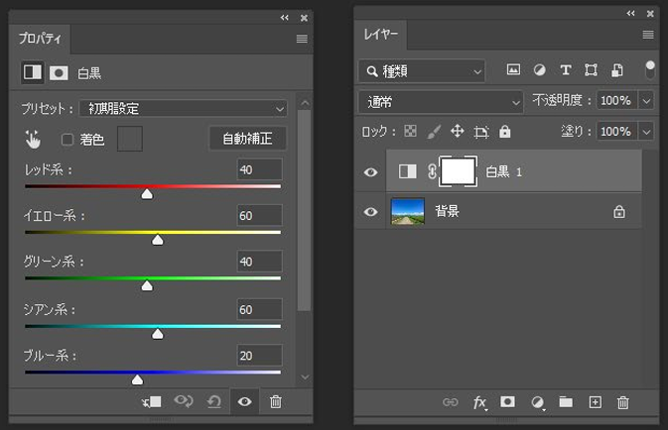The width and height of the screenshot is (668, 430).
Task: Click the 自動補正 auto button
Action: [247, 139]
